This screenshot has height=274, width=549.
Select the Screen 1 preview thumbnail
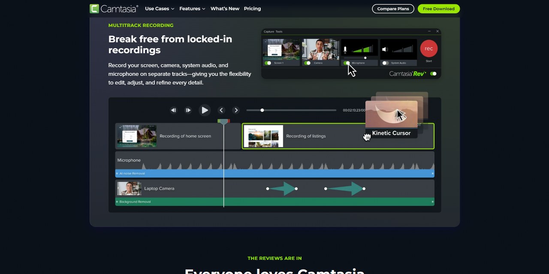pos(281,49)
